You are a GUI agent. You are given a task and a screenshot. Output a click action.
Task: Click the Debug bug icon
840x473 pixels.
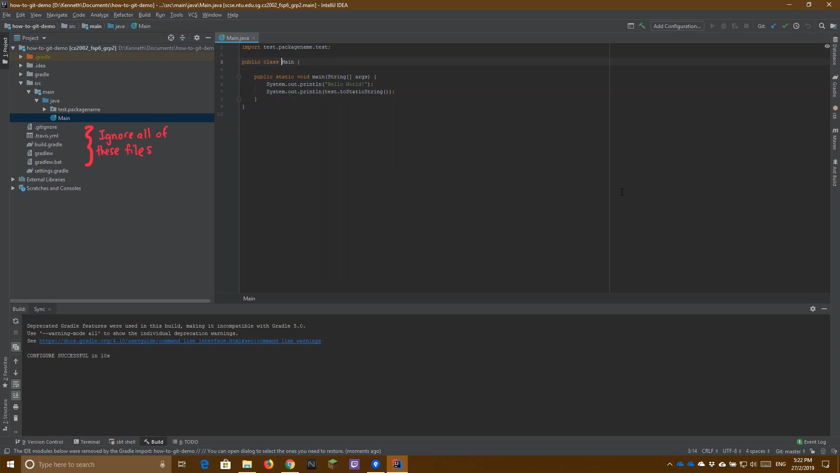pos(724,26)
